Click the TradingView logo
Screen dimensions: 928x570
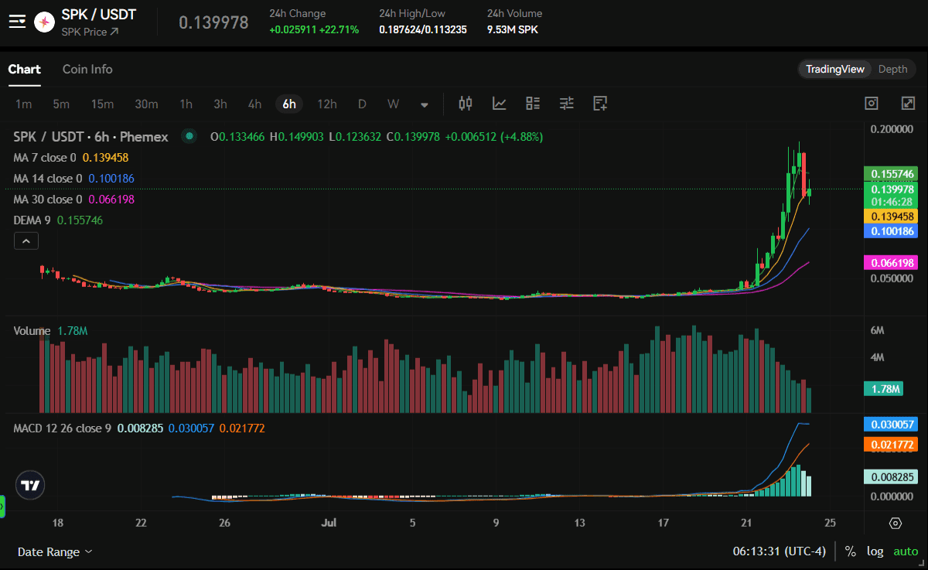click(30, 486)
